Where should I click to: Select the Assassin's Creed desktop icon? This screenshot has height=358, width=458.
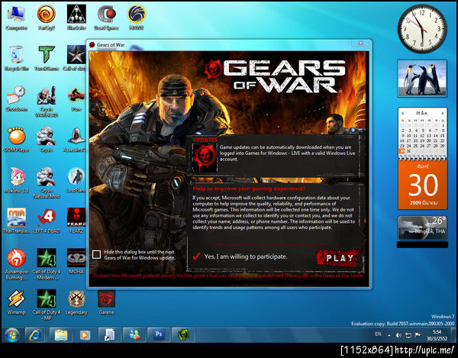[76, 139]
